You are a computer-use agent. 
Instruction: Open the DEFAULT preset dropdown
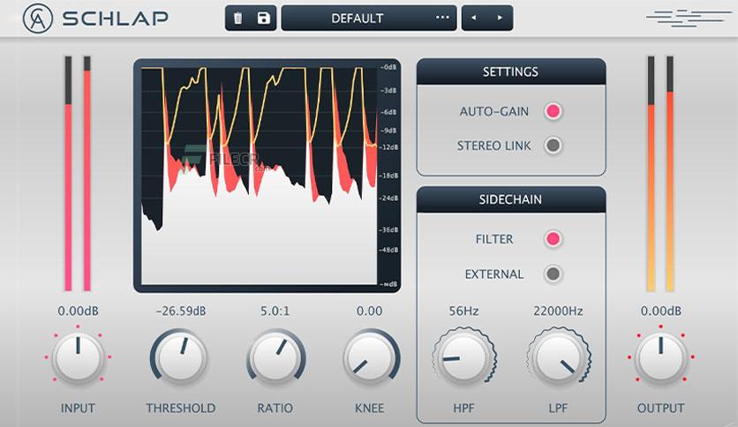tap(368, 19)
